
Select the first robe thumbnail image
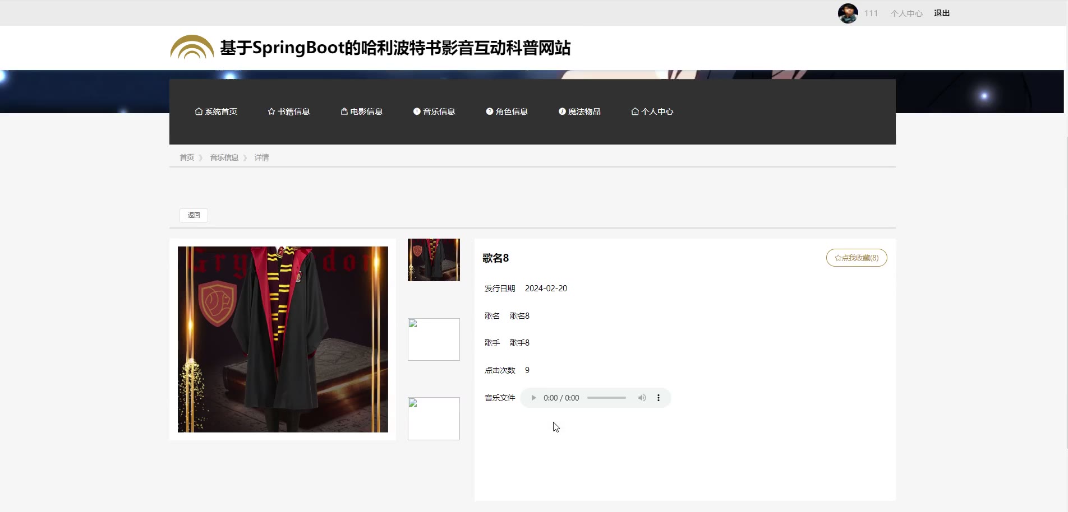click(434, 260)
